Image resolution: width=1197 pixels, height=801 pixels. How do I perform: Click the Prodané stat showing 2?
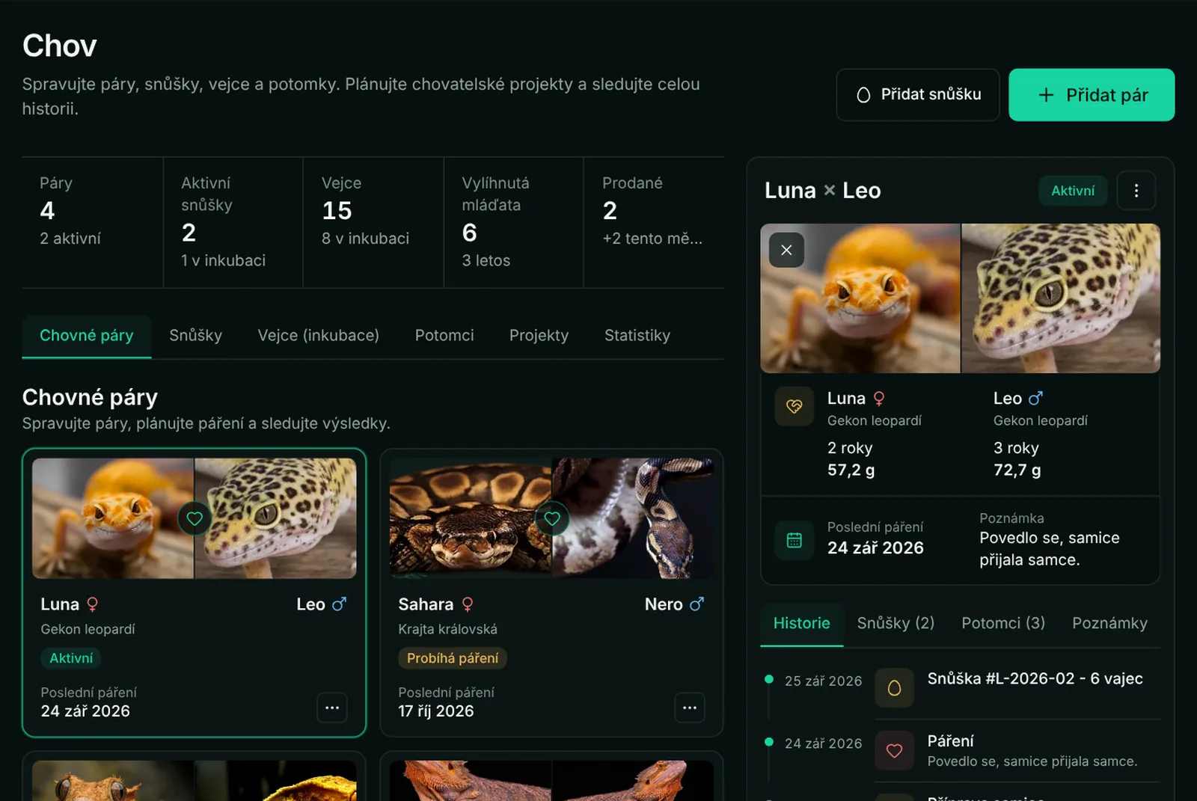tap(653, 222)
